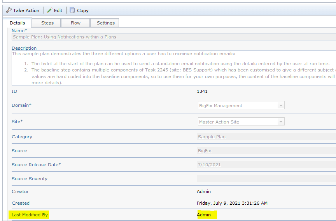Click inside the Description text area
Viewport: 336px width, 221px height.
point(171,68)
